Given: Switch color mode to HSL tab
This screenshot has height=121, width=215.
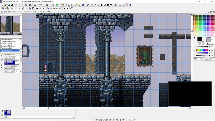Looking at the screenshot, I should coord(201,59).
